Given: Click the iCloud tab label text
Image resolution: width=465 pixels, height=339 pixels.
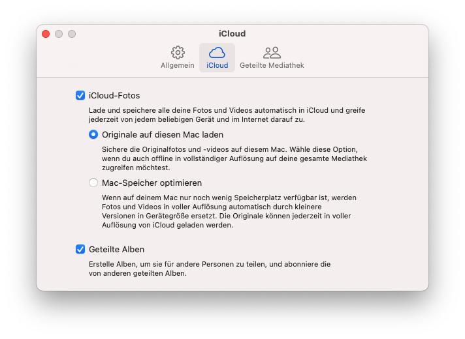Looking at the screenshot, I should 217,65.
